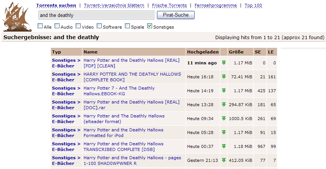Image resolution: width=326 pixels, height=169 pixels.
Task: Select the '72.41 MiB' size cell
Action: pyautogui.click(x=242, y=77)
